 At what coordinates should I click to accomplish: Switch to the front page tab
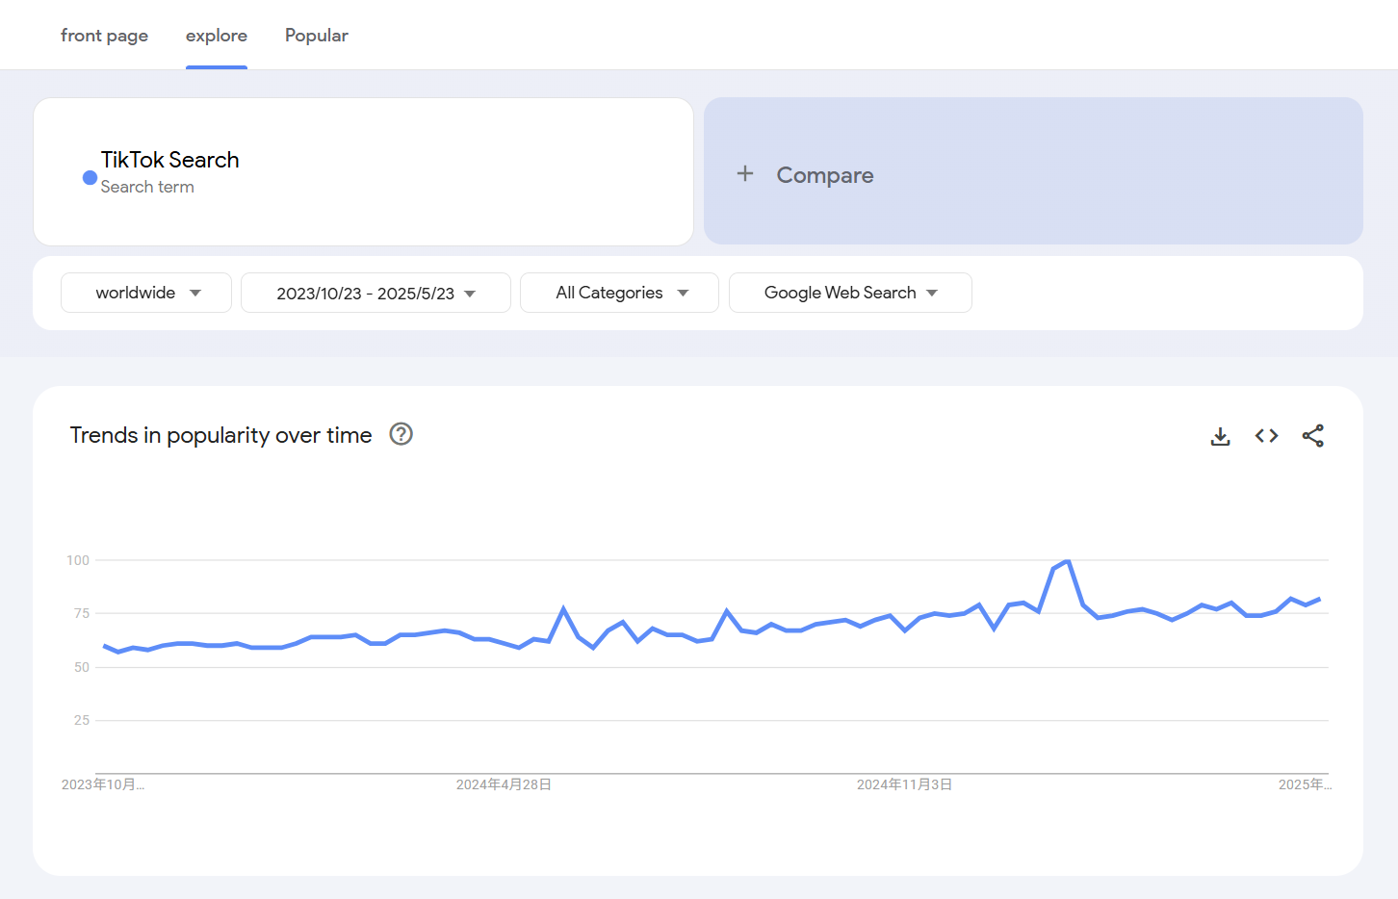click(x=104, y=36)
